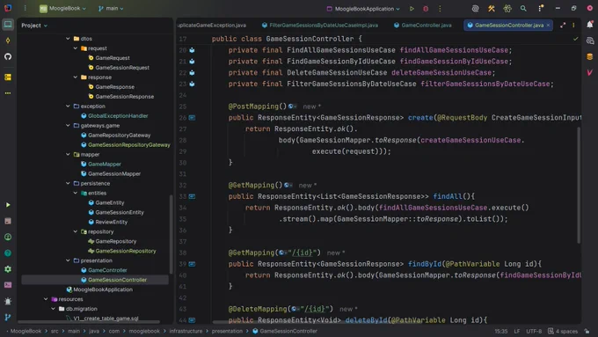This screenshot has height=337, width=598.
Task: Run MoogleBookApplication with play button
Action: [412, 9]
